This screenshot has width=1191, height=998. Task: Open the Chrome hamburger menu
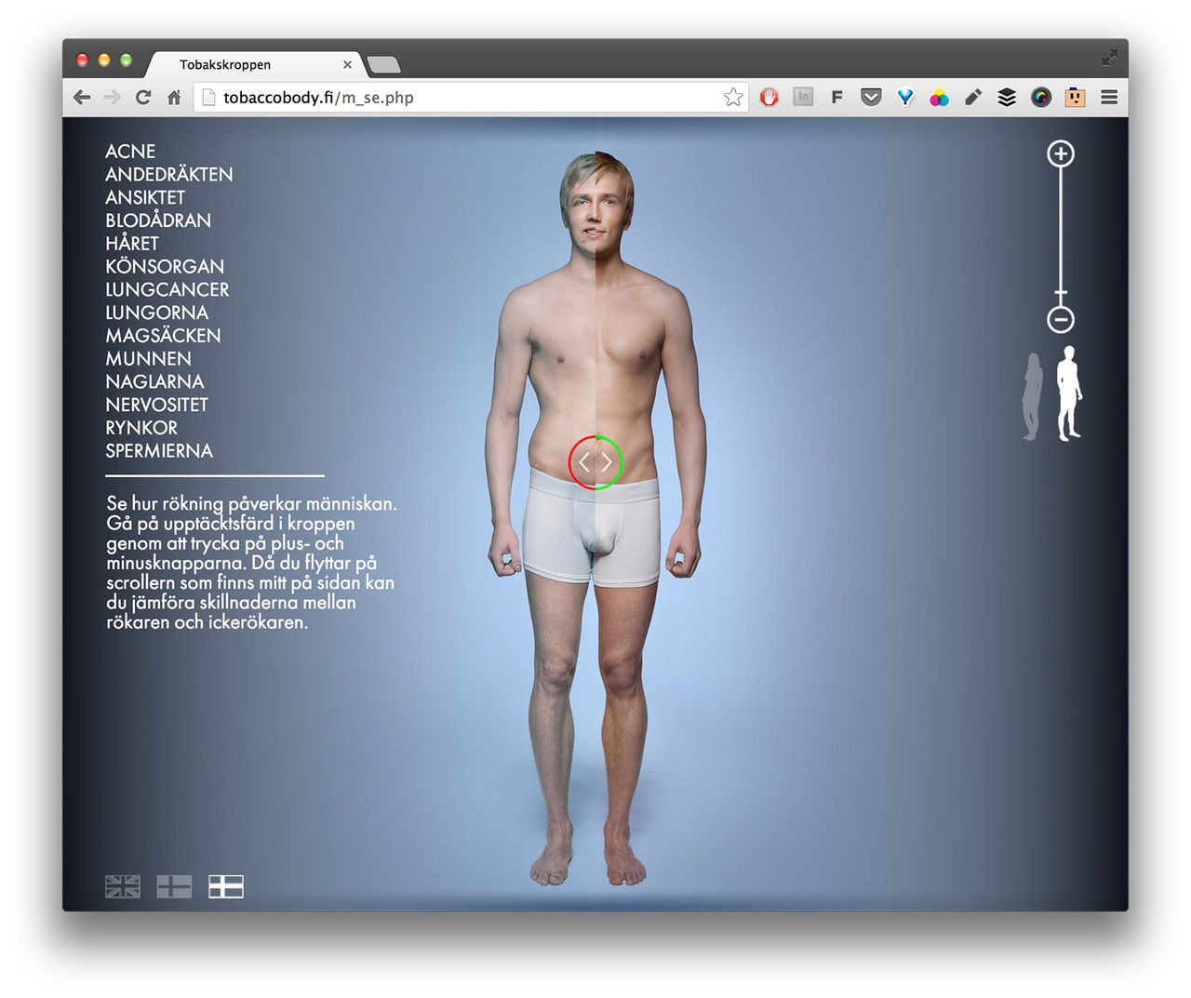(1109, 98)
